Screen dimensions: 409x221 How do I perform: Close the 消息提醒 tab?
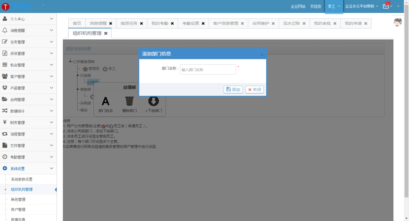coord(111,23)
